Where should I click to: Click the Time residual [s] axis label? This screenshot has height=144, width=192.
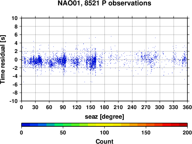click(x=3, y=60)
